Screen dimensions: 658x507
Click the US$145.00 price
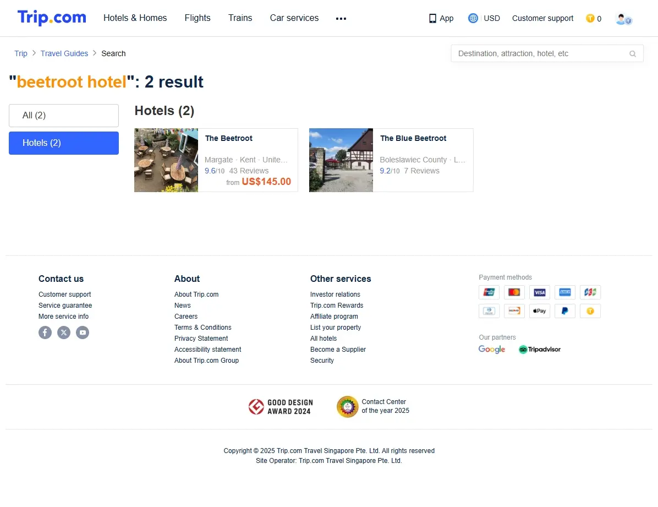(x=266, y=182)
